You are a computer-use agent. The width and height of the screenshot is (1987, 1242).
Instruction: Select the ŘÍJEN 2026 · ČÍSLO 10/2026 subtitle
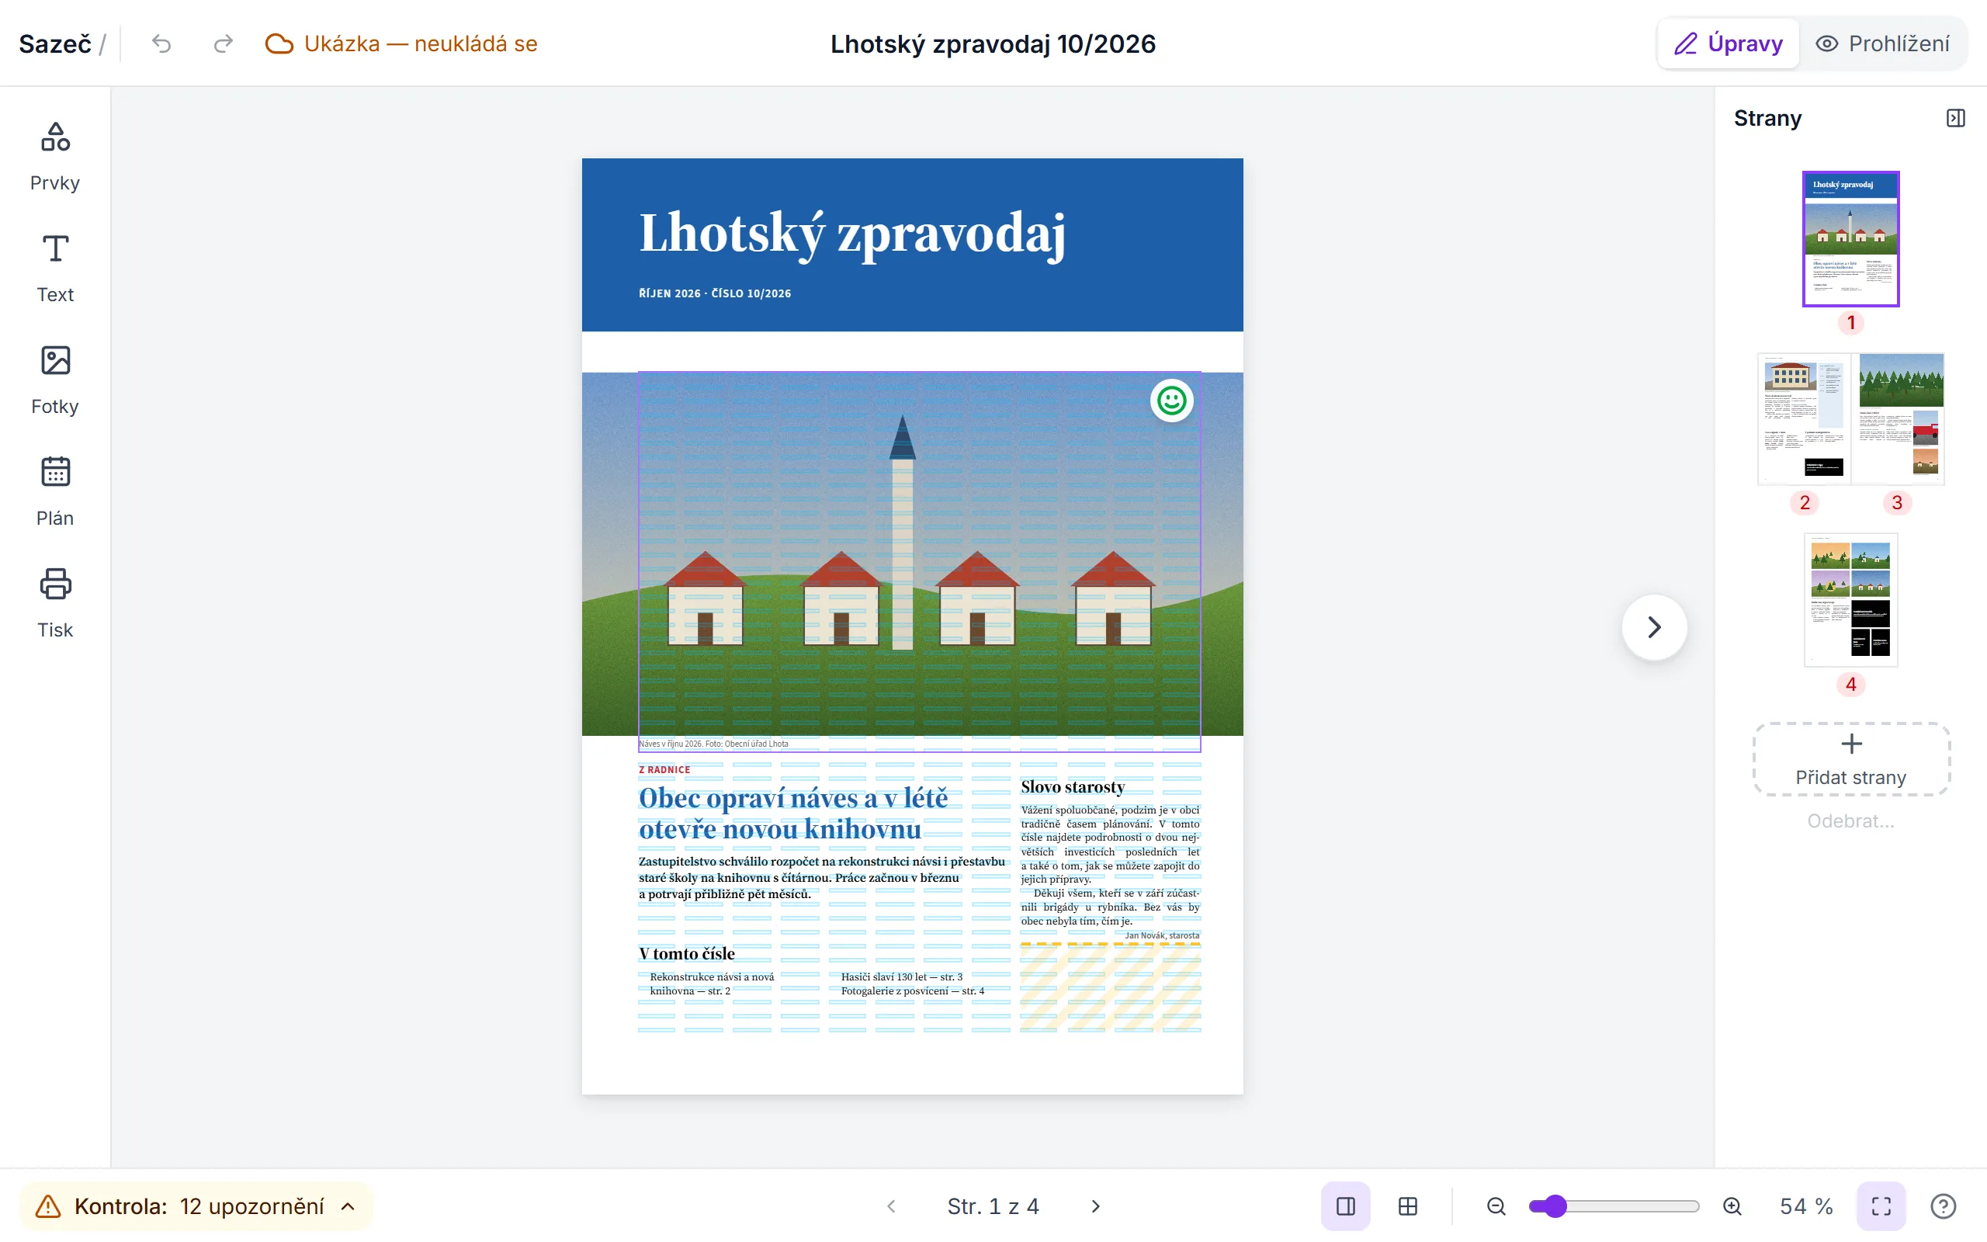tap(715, 293)
